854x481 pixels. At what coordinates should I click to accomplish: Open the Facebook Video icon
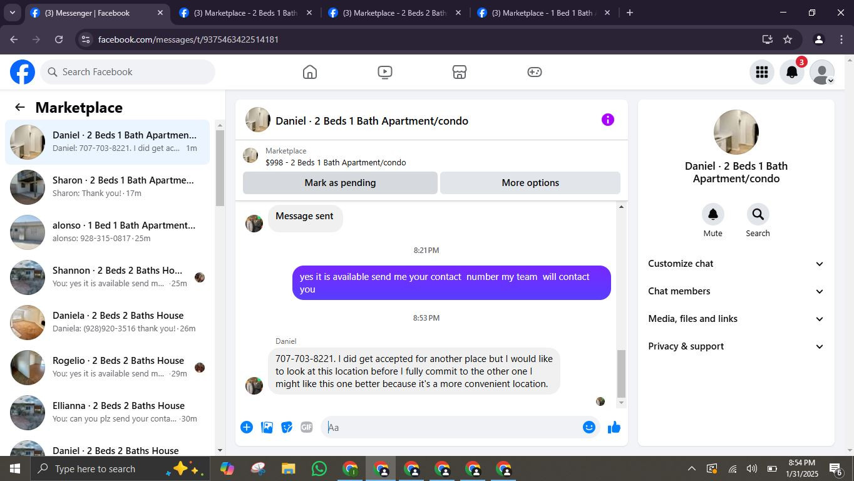385,72
